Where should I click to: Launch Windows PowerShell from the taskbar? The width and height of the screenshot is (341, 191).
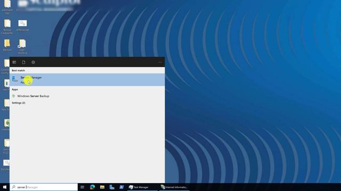coord(121,187)
